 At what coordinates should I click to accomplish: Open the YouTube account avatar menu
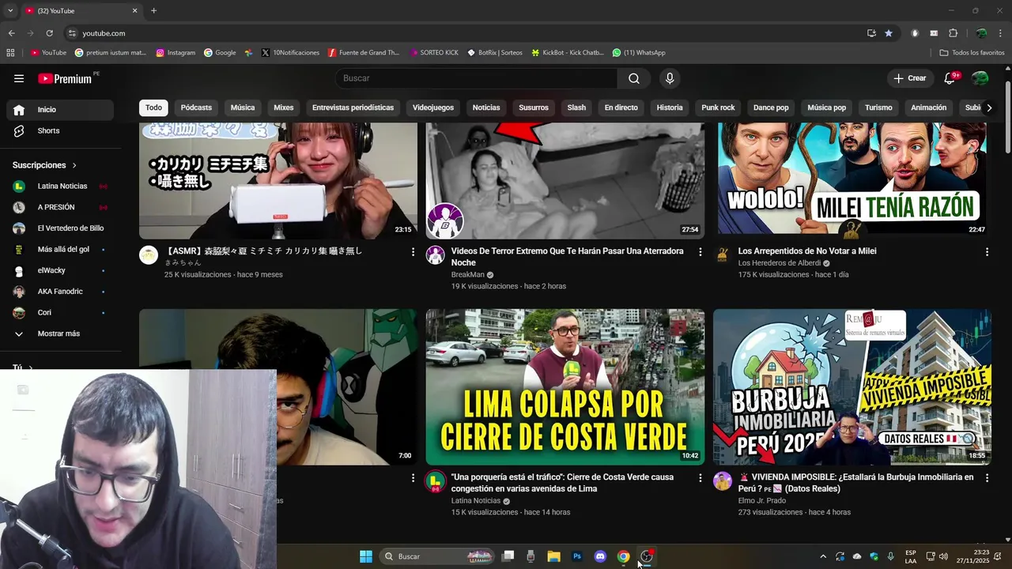(980, 78)
